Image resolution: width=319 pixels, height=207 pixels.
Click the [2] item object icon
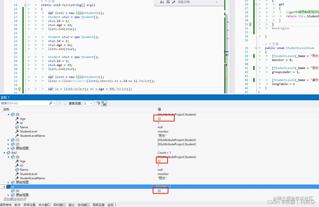(x=13, y=144)
